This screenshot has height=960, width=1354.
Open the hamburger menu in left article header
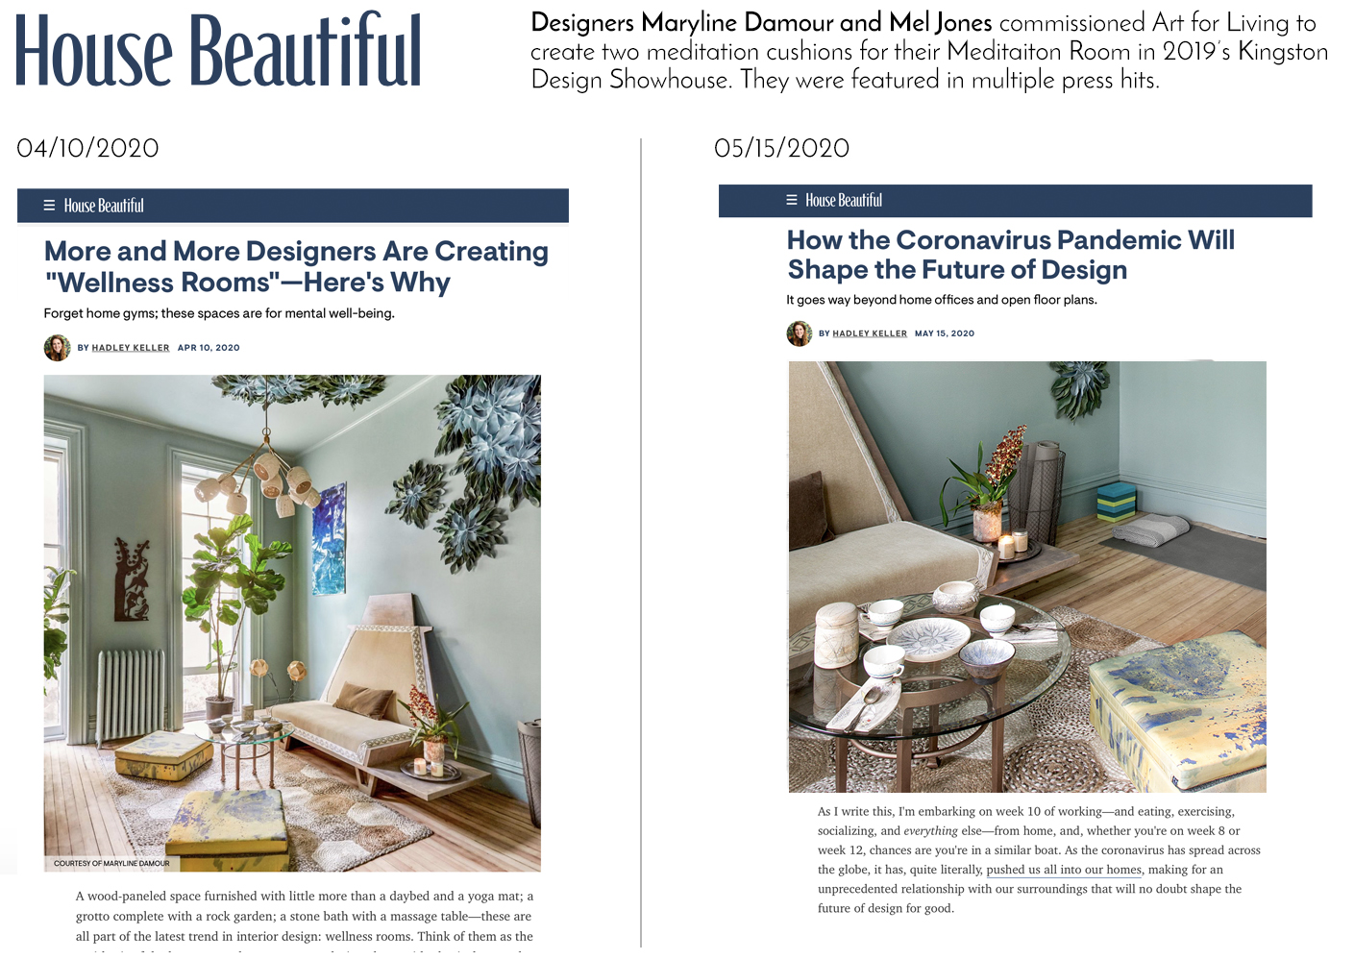(x=49, y=206)
